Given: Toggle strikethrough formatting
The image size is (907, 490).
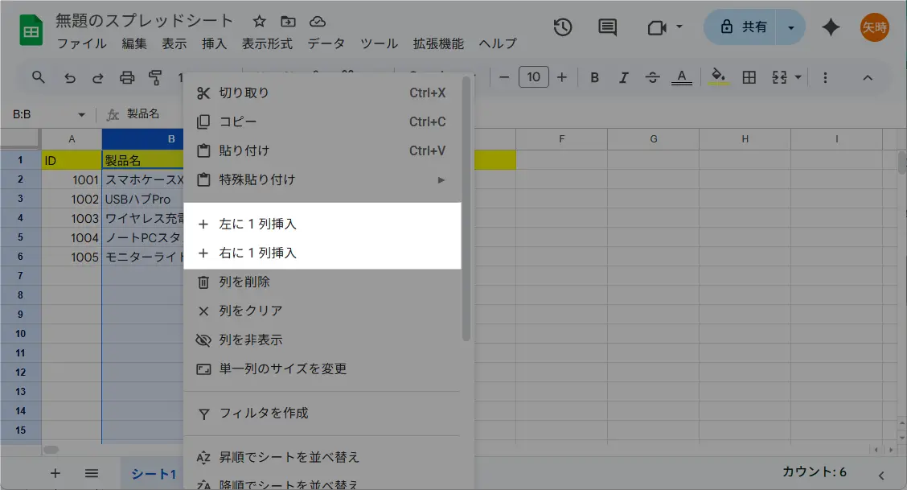Looking at the screenshot, I should click(652, 78).
